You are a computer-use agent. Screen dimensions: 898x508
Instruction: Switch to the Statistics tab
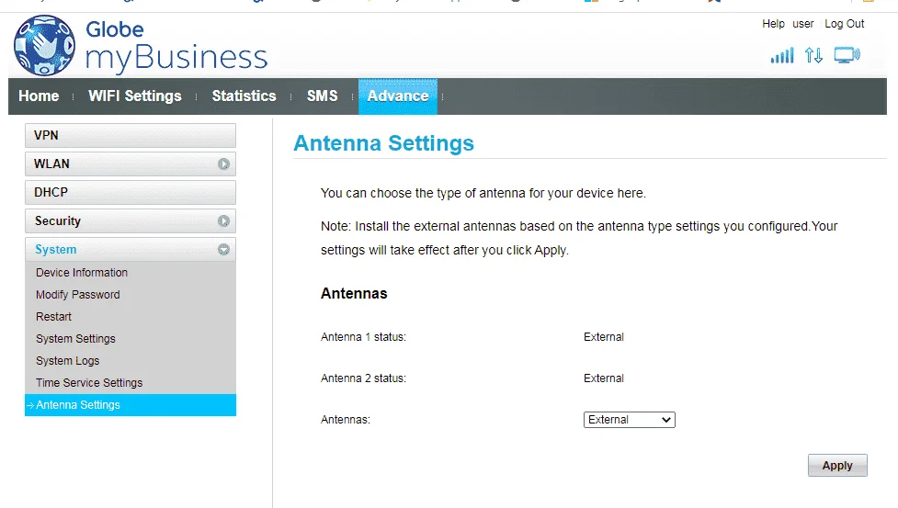click(x=244, y=96)
